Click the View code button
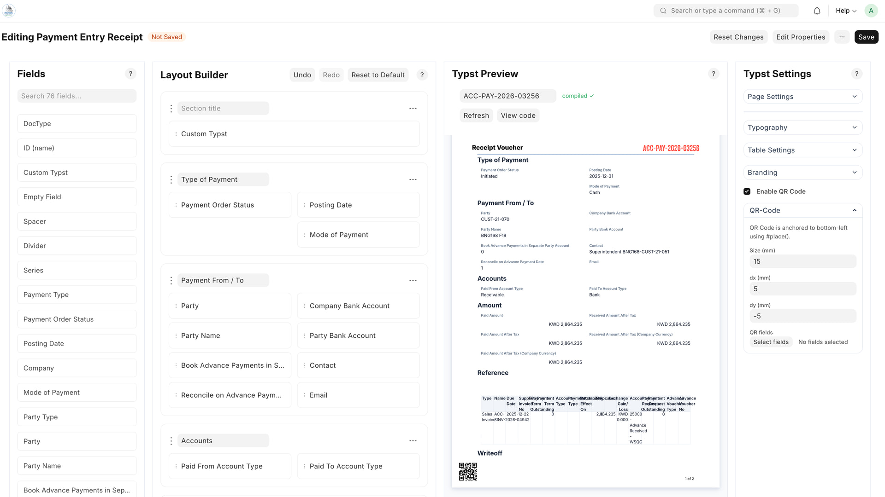Screen dimensions: 885x497 tap(518, 116)
